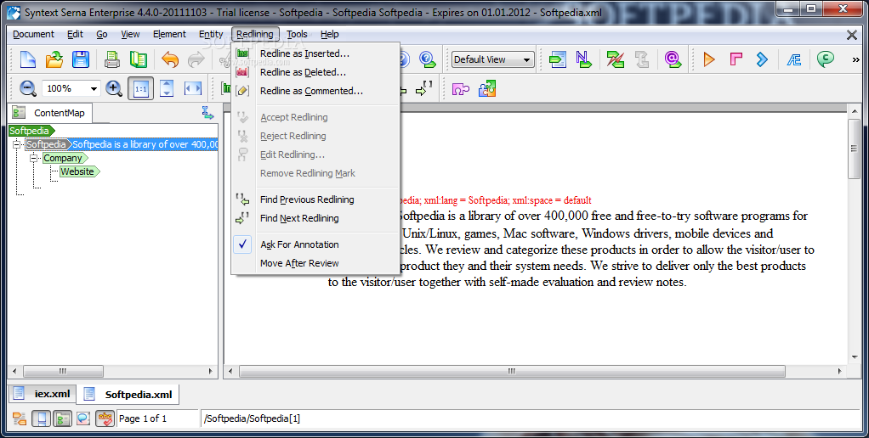Click the blue chevron arrow icon

[x=762, y=59]
